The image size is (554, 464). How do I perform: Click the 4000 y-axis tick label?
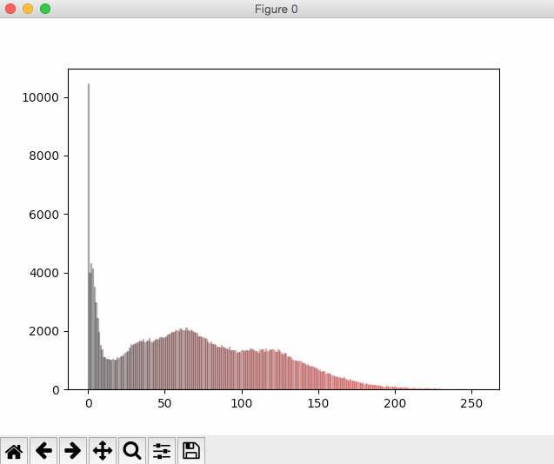click(x=43, y=273)
